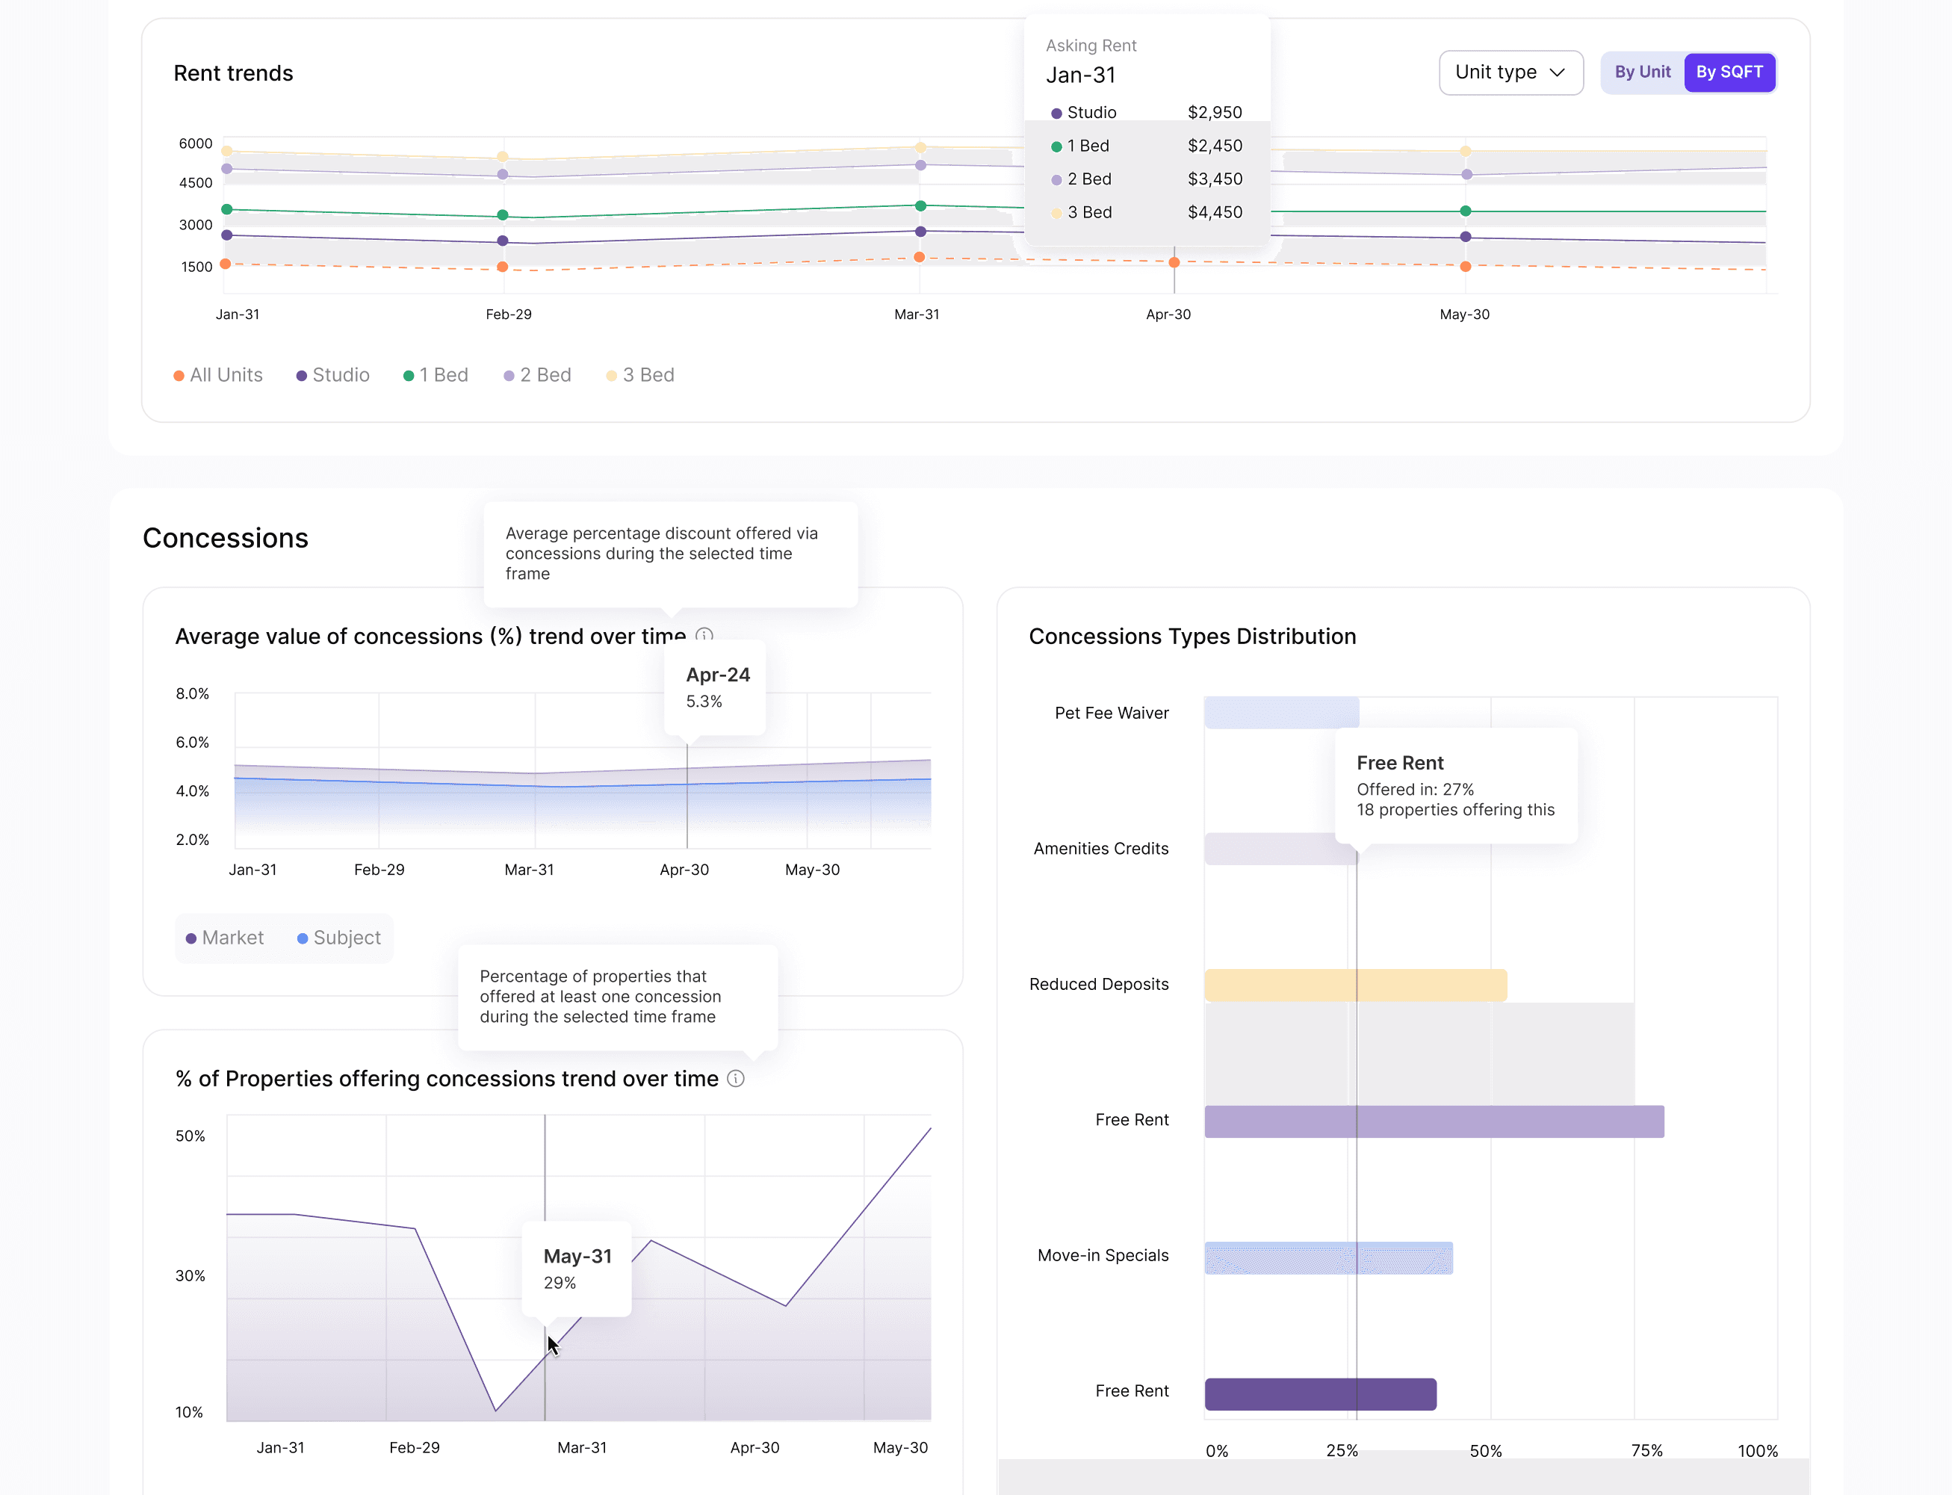1952x1495 pixels.
Task: Click the average percentage discount tooltip text
Action: pyautogui.click(x=661, y=554)
